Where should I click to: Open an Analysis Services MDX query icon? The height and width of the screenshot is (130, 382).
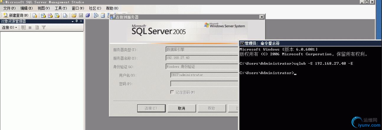[43, 15]
